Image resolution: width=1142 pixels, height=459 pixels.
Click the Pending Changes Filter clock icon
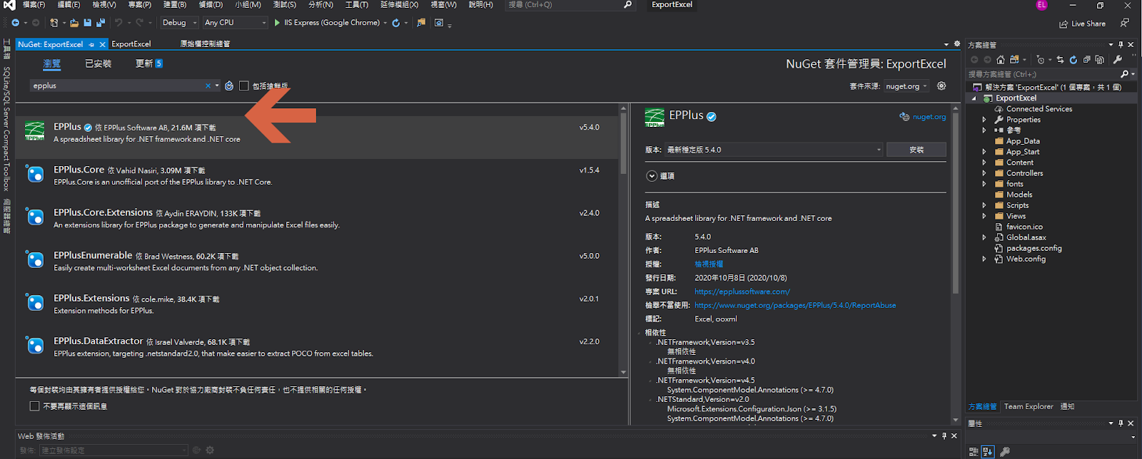click(1040, 60)
